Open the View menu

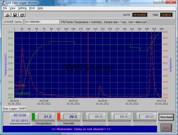point(12,8)
